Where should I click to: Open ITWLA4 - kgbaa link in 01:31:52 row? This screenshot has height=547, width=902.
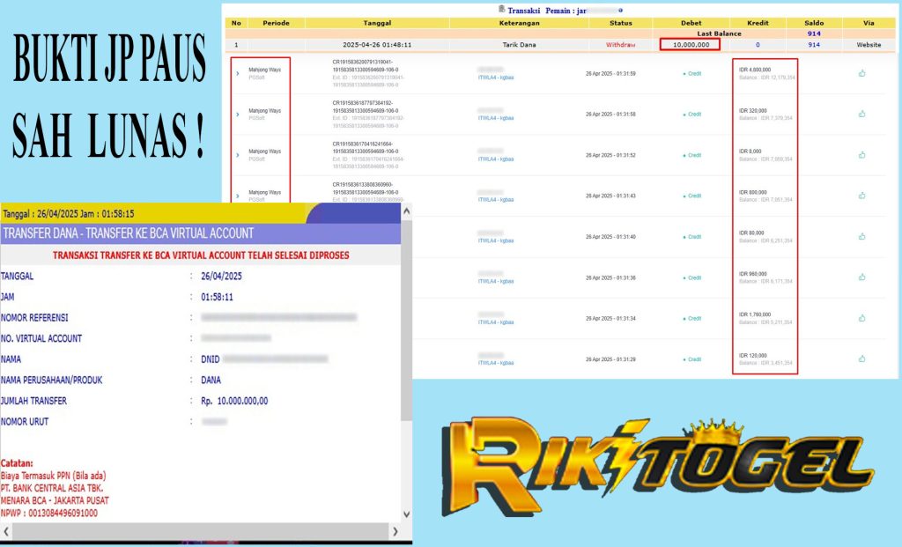coord(496,159)
